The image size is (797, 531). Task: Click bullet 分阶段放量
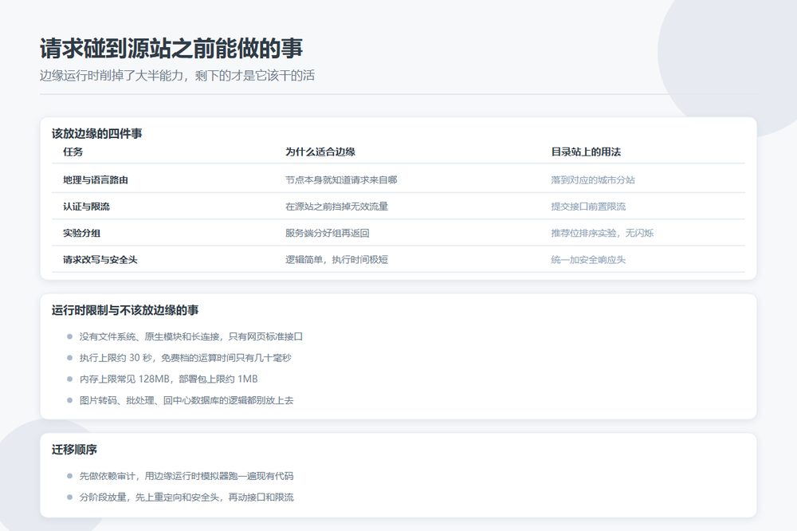click(x=186, y=498)
